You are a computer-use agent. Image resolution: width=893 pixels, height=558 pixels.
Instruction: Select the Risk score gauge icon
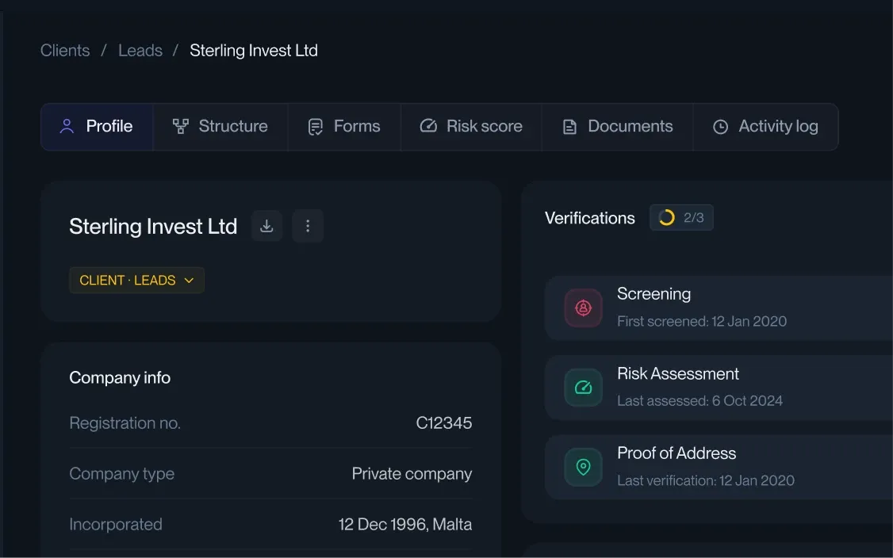tap(428, 125)
